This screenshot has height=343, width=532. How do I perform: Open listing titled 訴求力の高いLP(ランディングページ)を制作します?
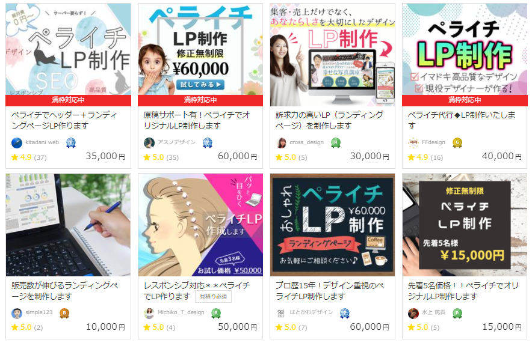(x=329, y=120)
